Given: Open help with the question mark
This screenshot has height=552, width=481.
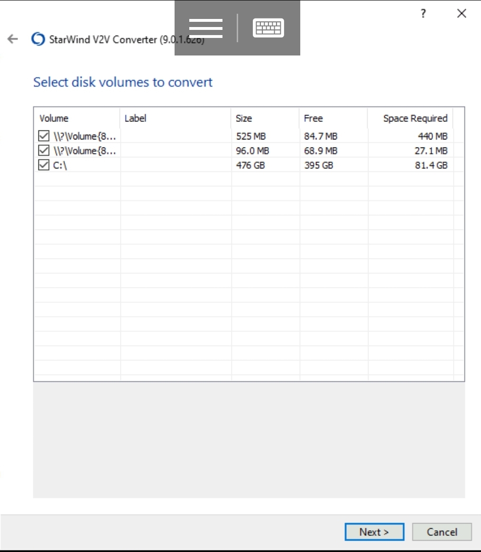Looking at the screenshot, I should 423,13.
